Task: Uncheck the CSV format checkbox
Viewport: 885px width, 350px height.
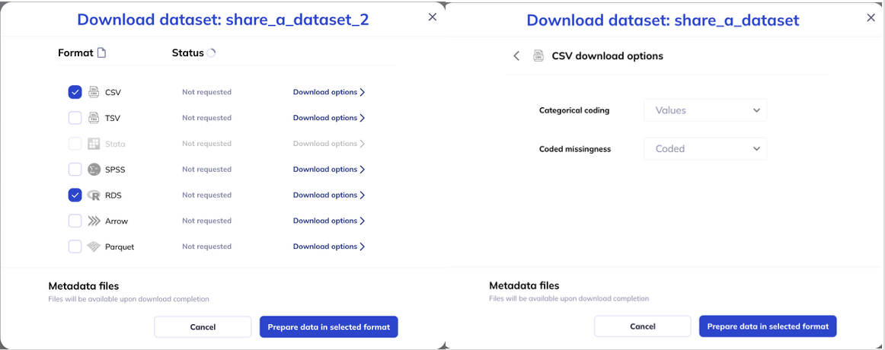Action: tap(75, 92)
